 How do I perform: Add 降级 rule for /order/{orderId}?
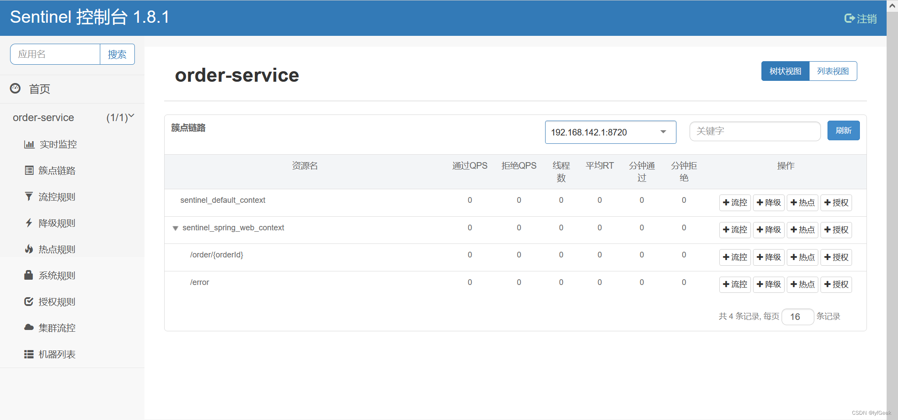pyautogui.click(x=768, y=257)
